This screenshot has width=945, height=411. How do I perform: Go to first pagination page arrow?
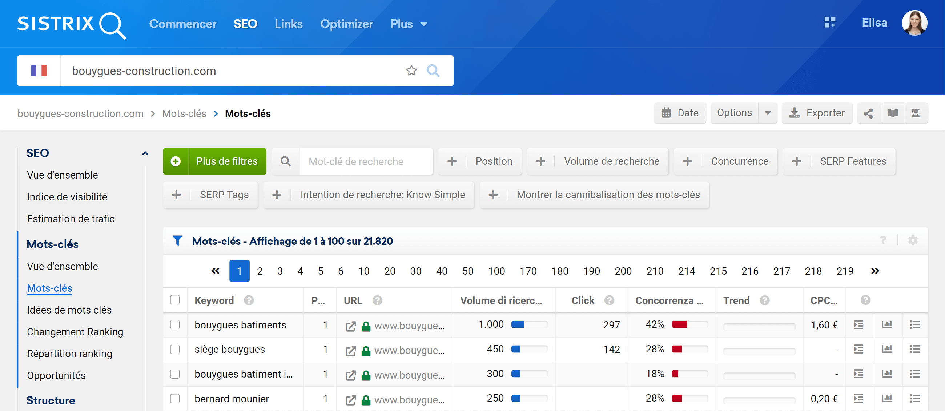coord(215,271)
